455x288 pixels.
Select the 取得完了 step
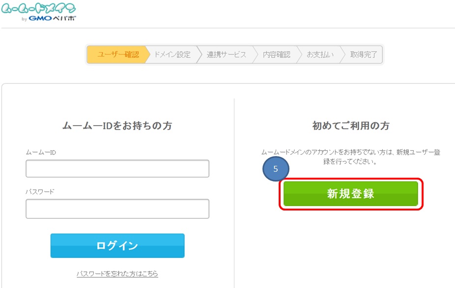coord(364,55)
